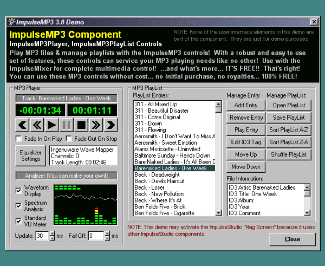Select '311 - All Mixed Up' entry
This screenshot has width=325, height=266.
(174, 104)
